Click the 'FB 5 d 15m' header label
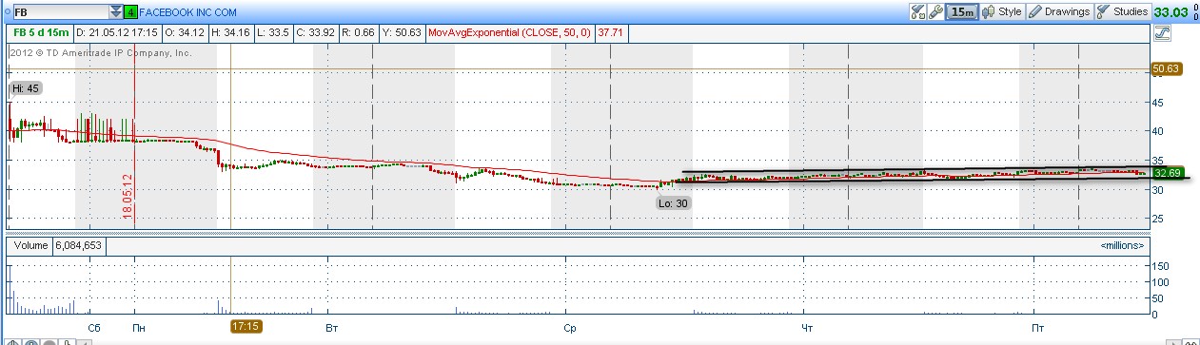1200x345 pixels. coord(40,32)
